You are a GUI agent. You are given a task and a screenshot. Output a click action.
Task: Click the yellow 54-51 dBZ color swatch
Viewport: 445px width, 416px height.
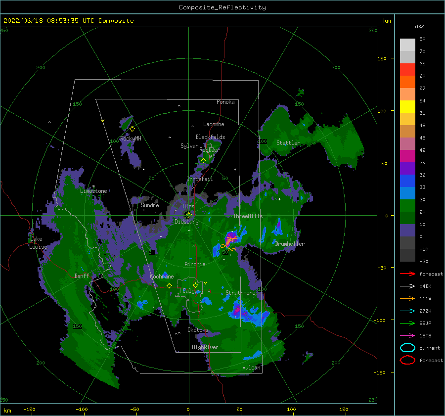[407, 107]
